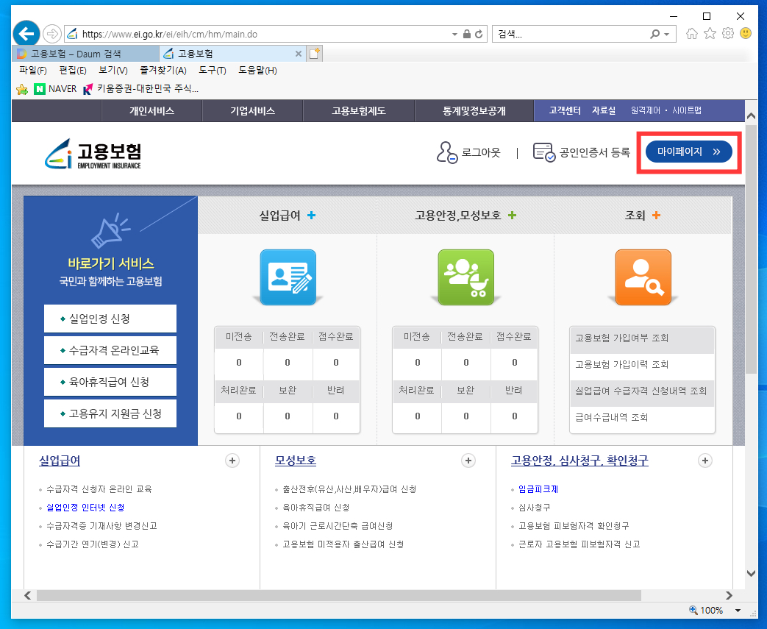
Task: Click the 고객센터 link
Action: pos(565,110)
